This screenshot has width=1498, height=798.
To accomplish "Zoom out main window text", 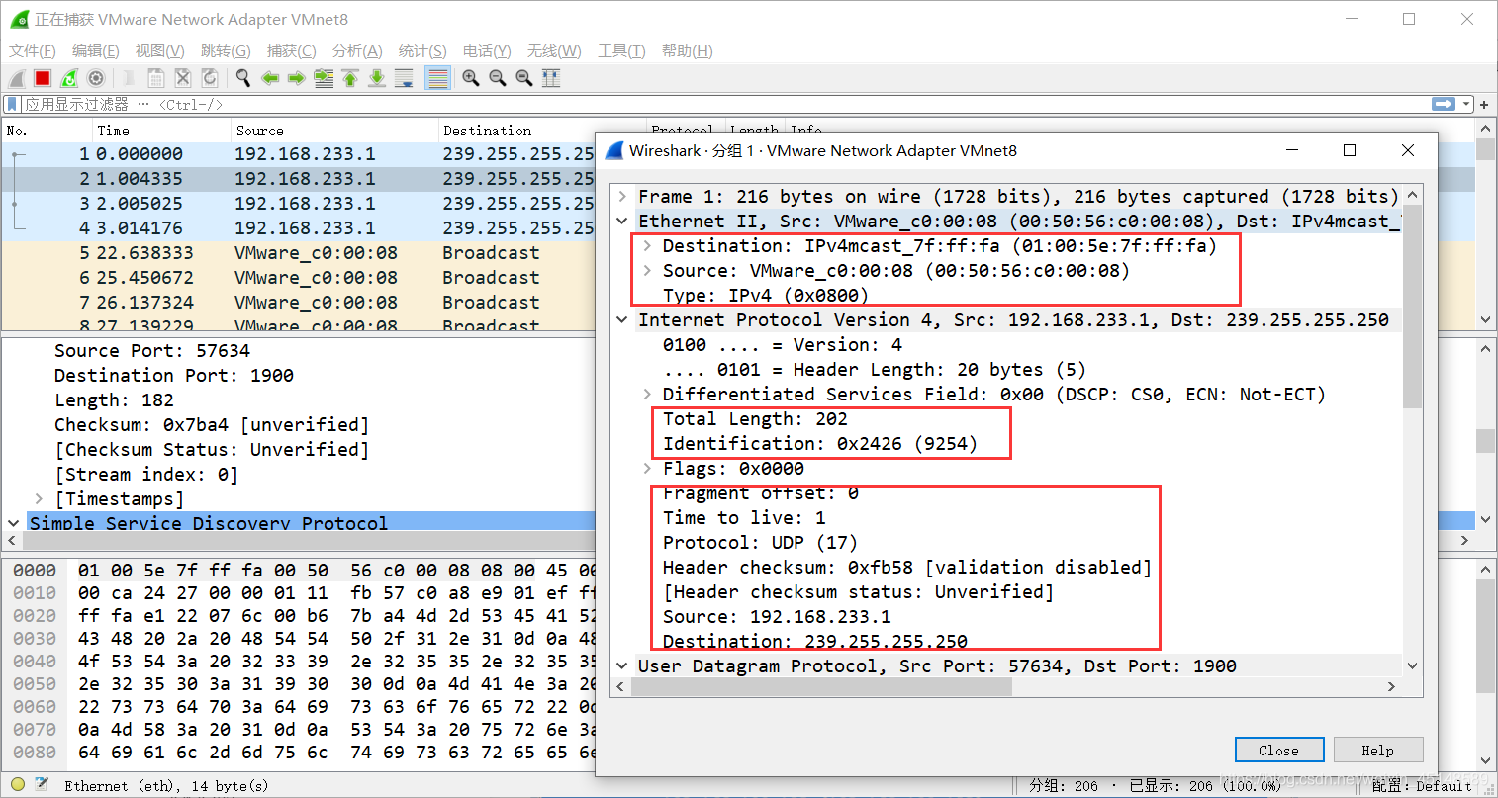I will click(x=498, y=78).
